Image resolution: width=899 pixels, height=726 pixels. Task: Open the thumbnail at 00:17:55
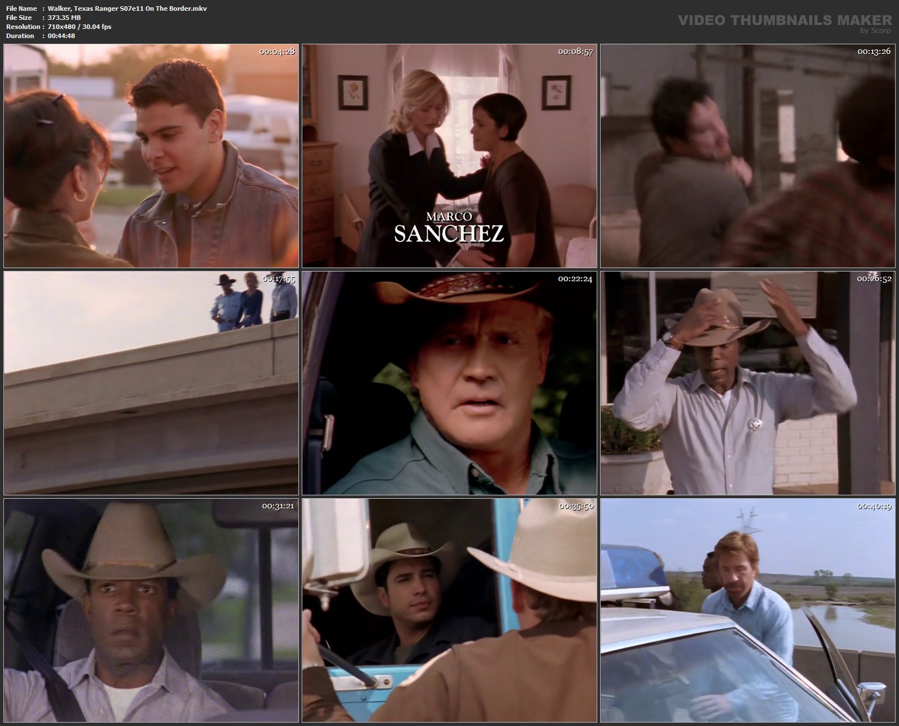click(x=151, y=383)
